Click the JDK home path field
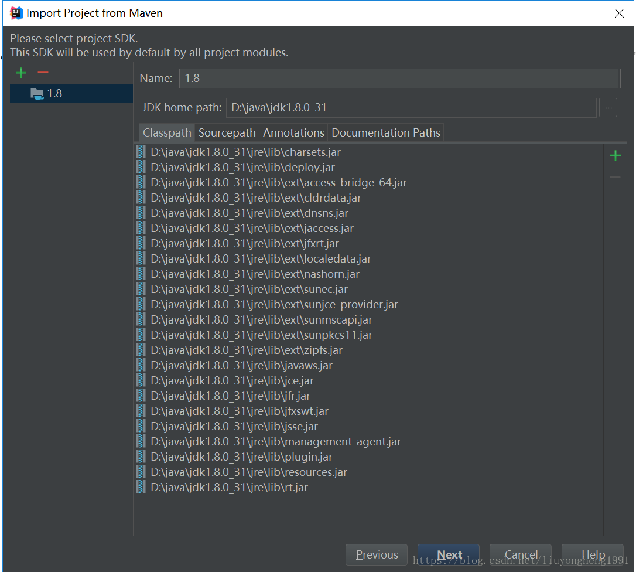This screenshot has width=636, height=572. pos(411,108)
